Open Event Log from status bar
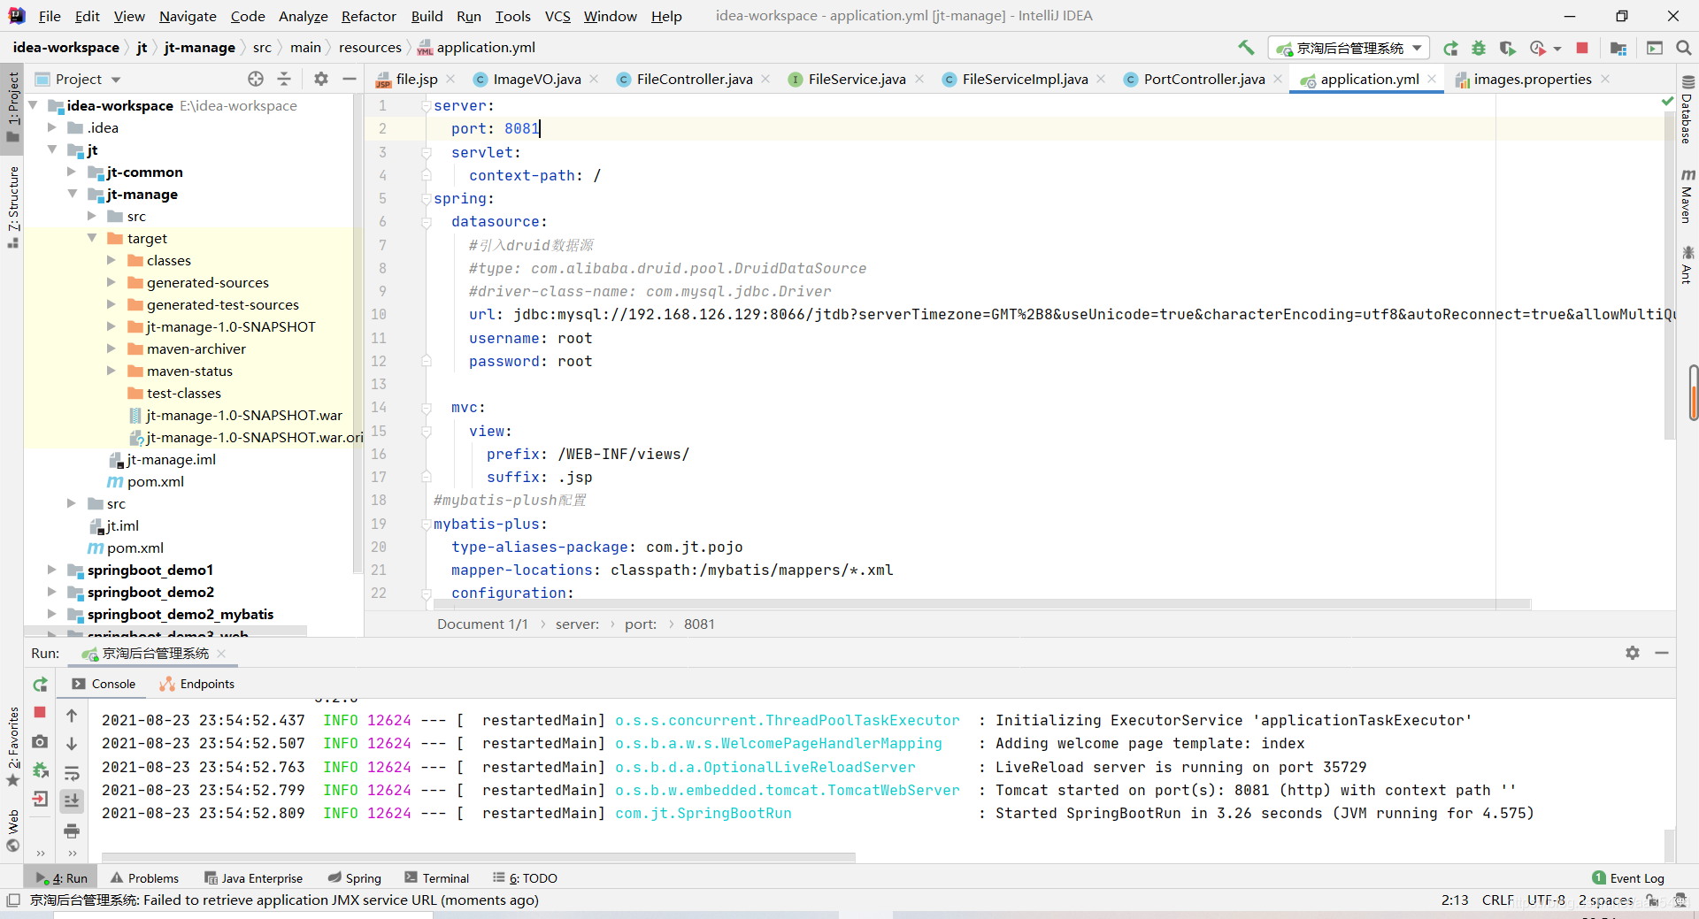This screenshot has height=919, width=1699. tap(1627, 878)
